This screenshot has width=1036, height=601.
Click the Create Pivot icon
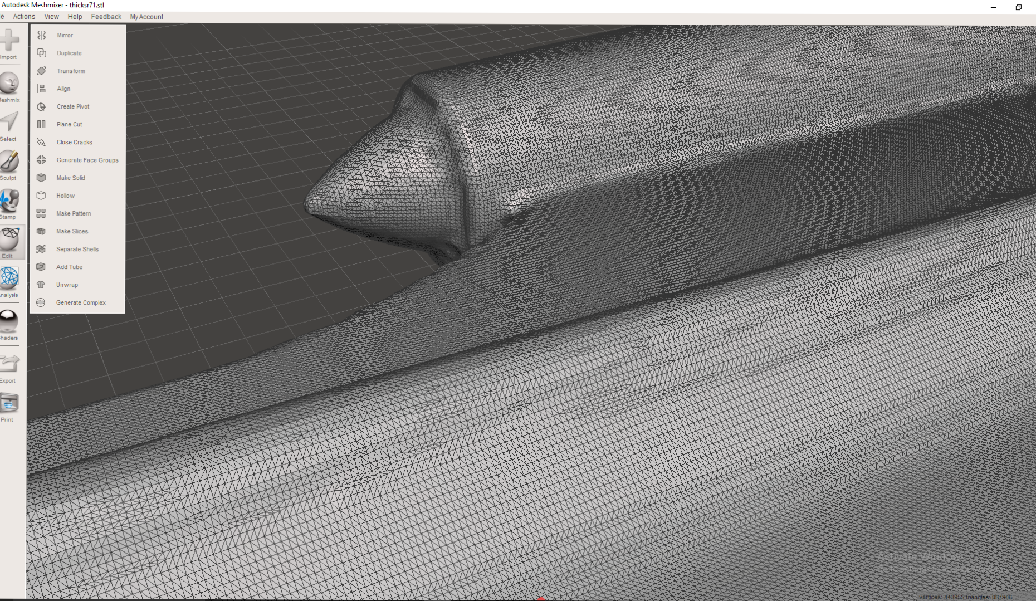41,106
